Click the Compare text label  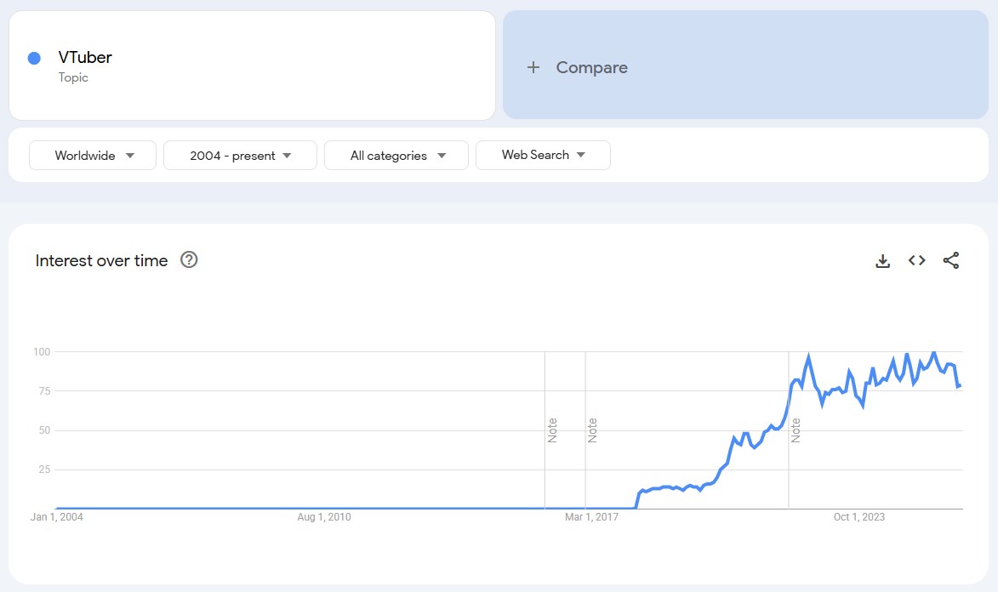[592, 67]
